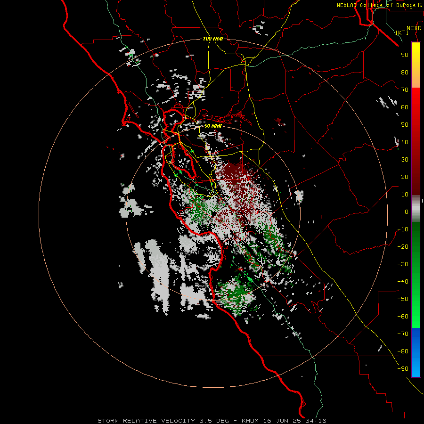Click the -30 value on the velocity scale
The width and height of the screenshot is (424, 424).
pos(403,264)
